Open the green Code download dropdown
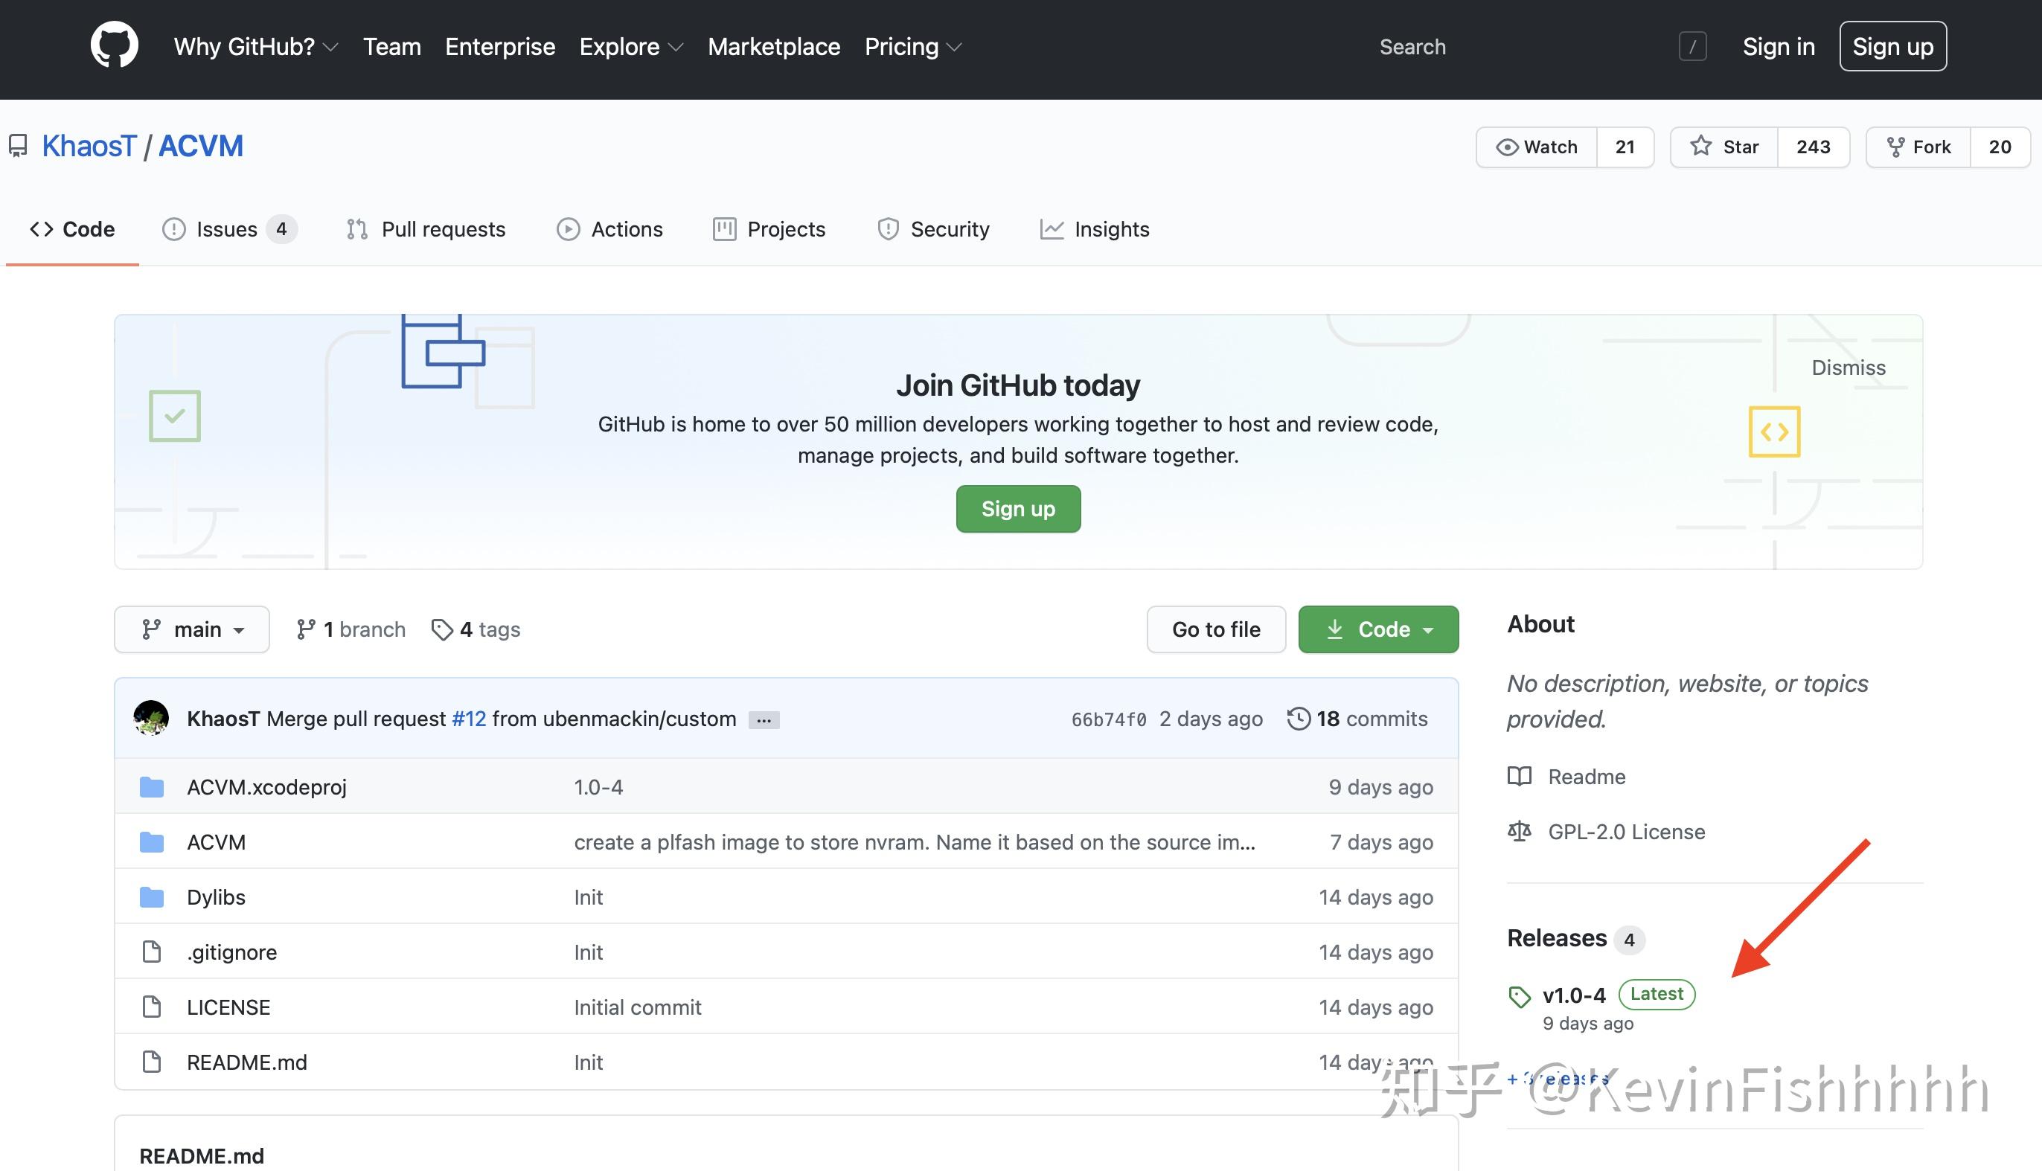The height and width of the screenshot is (1171, 2042). point(1377,629)
